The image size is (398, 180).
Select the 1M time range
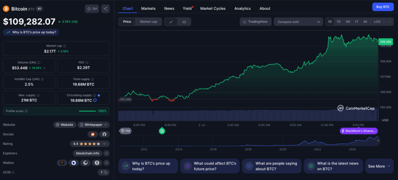coord(347,22)
